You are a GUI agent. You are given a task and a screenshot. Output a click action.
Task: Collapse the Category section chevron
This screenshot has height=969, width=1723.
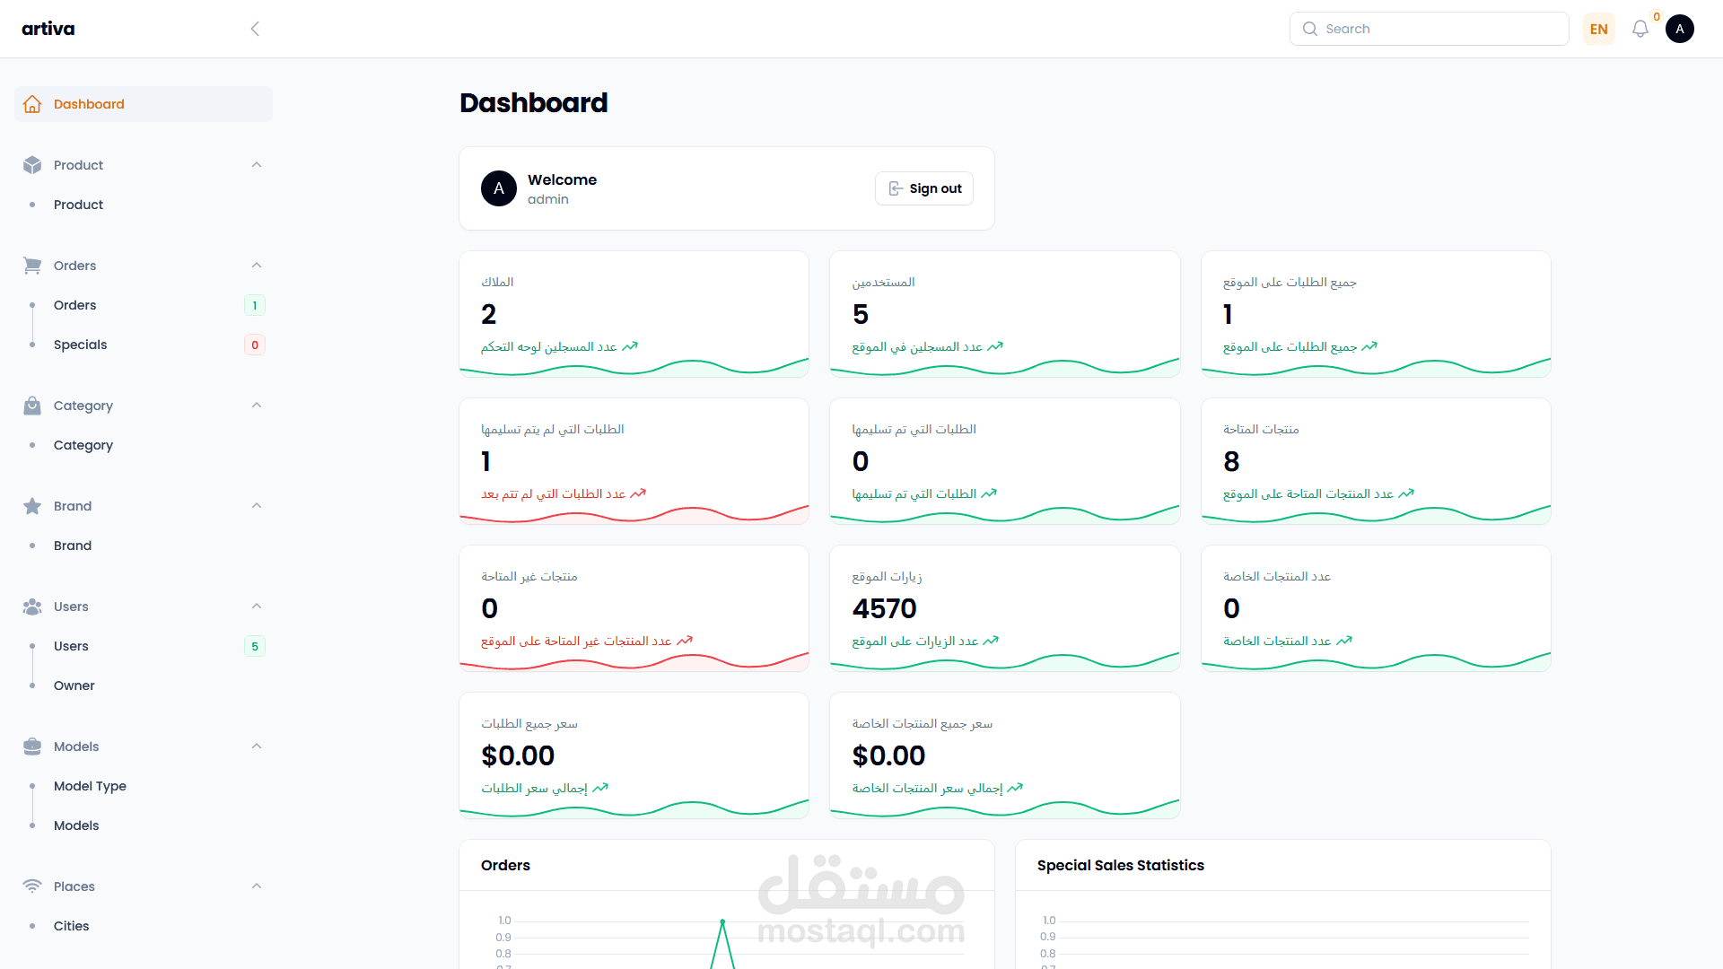(x=257, y=406)
